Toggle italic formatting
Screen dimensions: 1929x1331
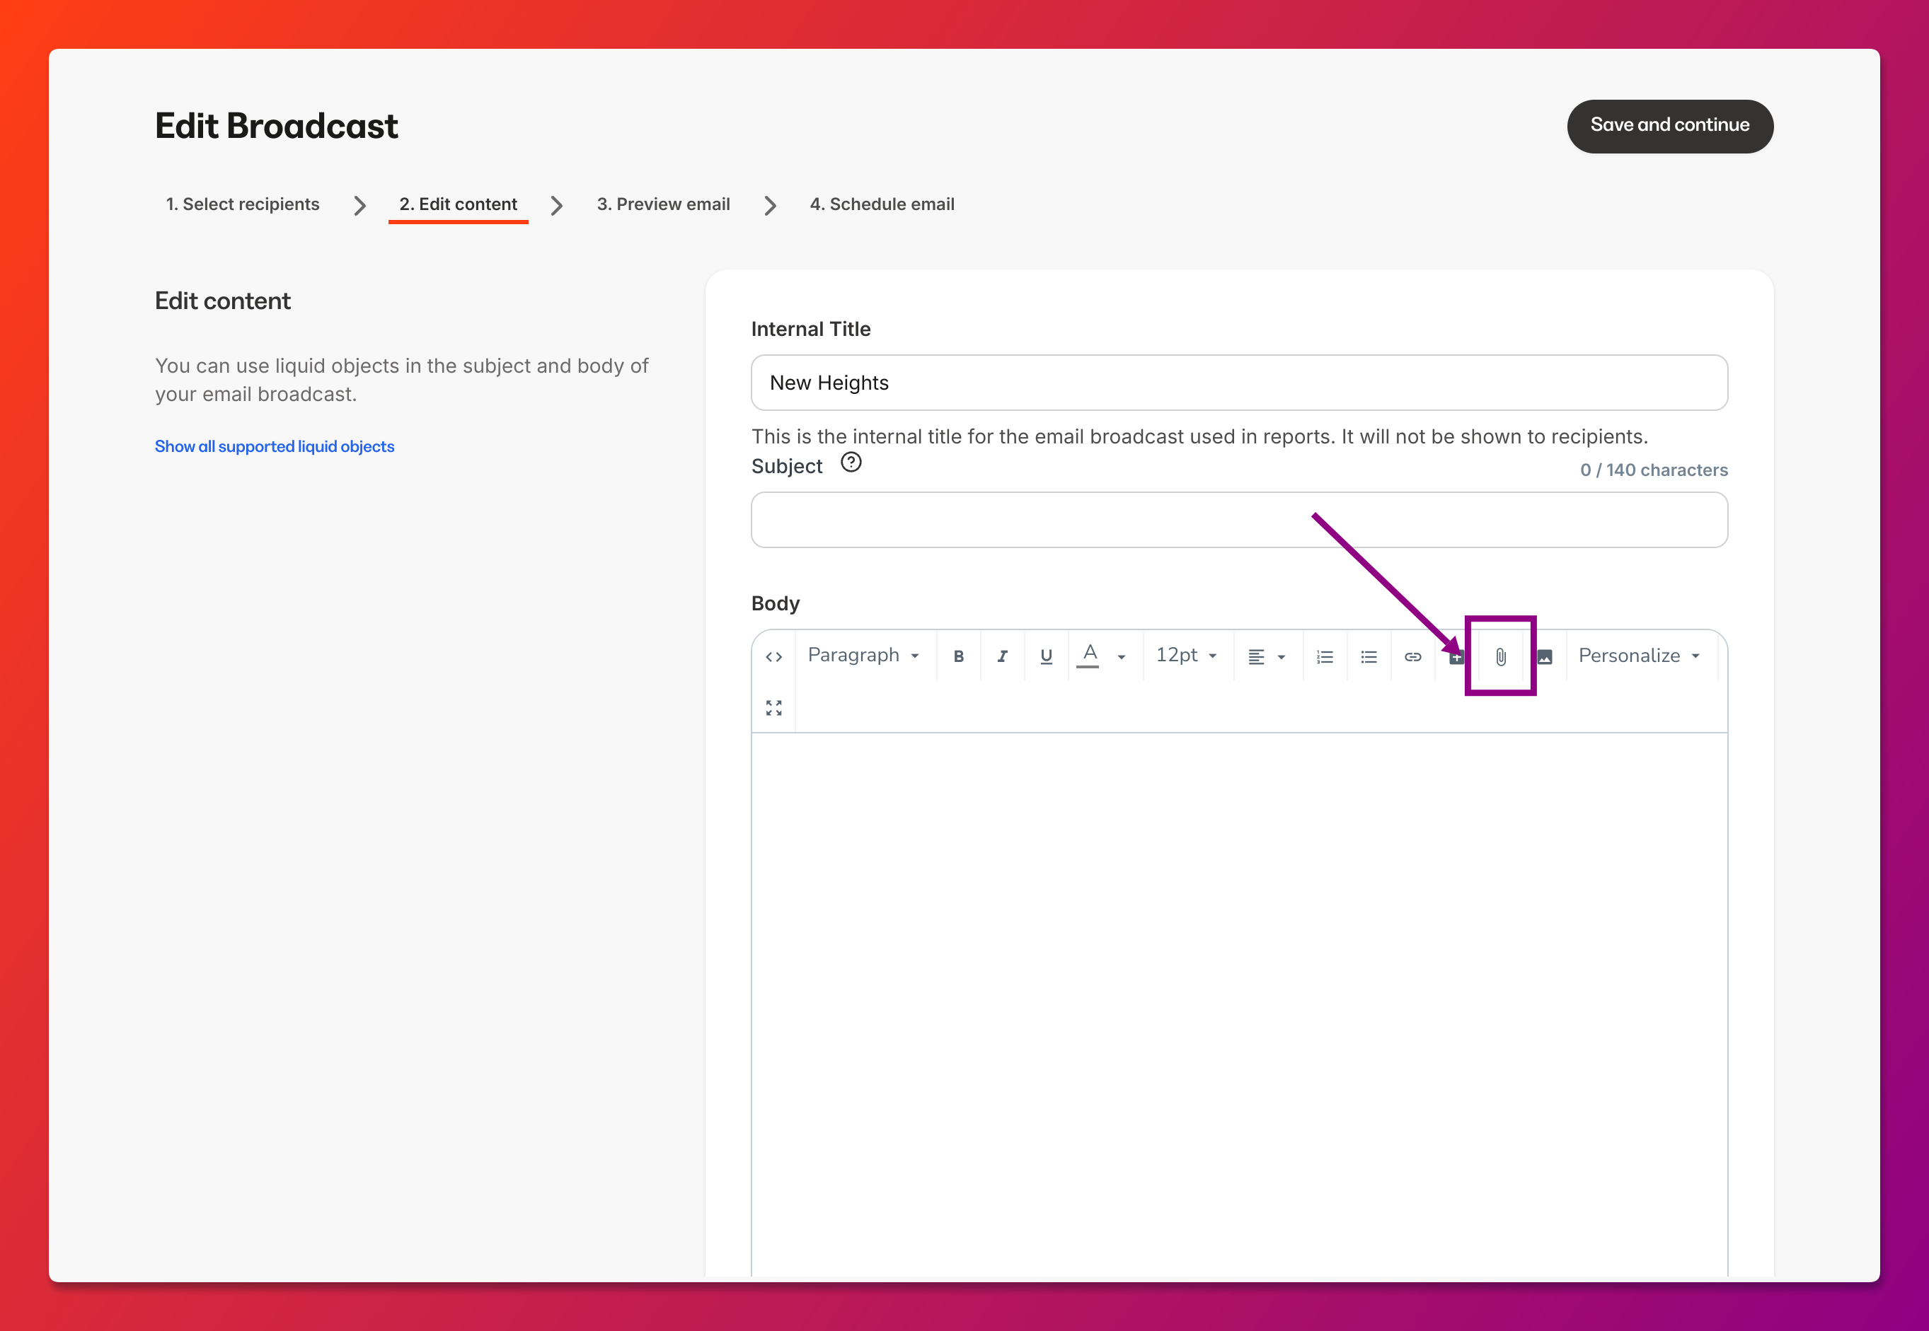pos(1002,657)
